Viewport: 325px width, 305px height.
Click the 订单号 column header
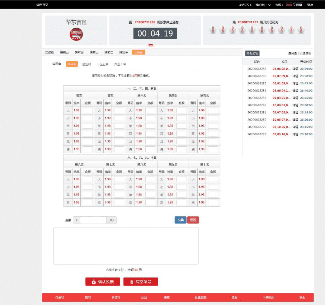pos(60,297)
